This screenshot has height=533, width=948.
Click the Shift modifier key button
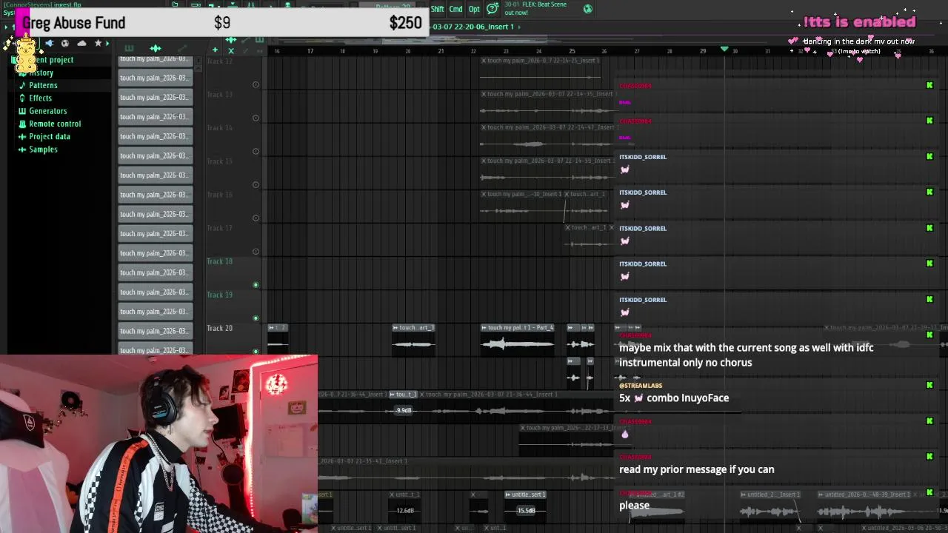437,9
